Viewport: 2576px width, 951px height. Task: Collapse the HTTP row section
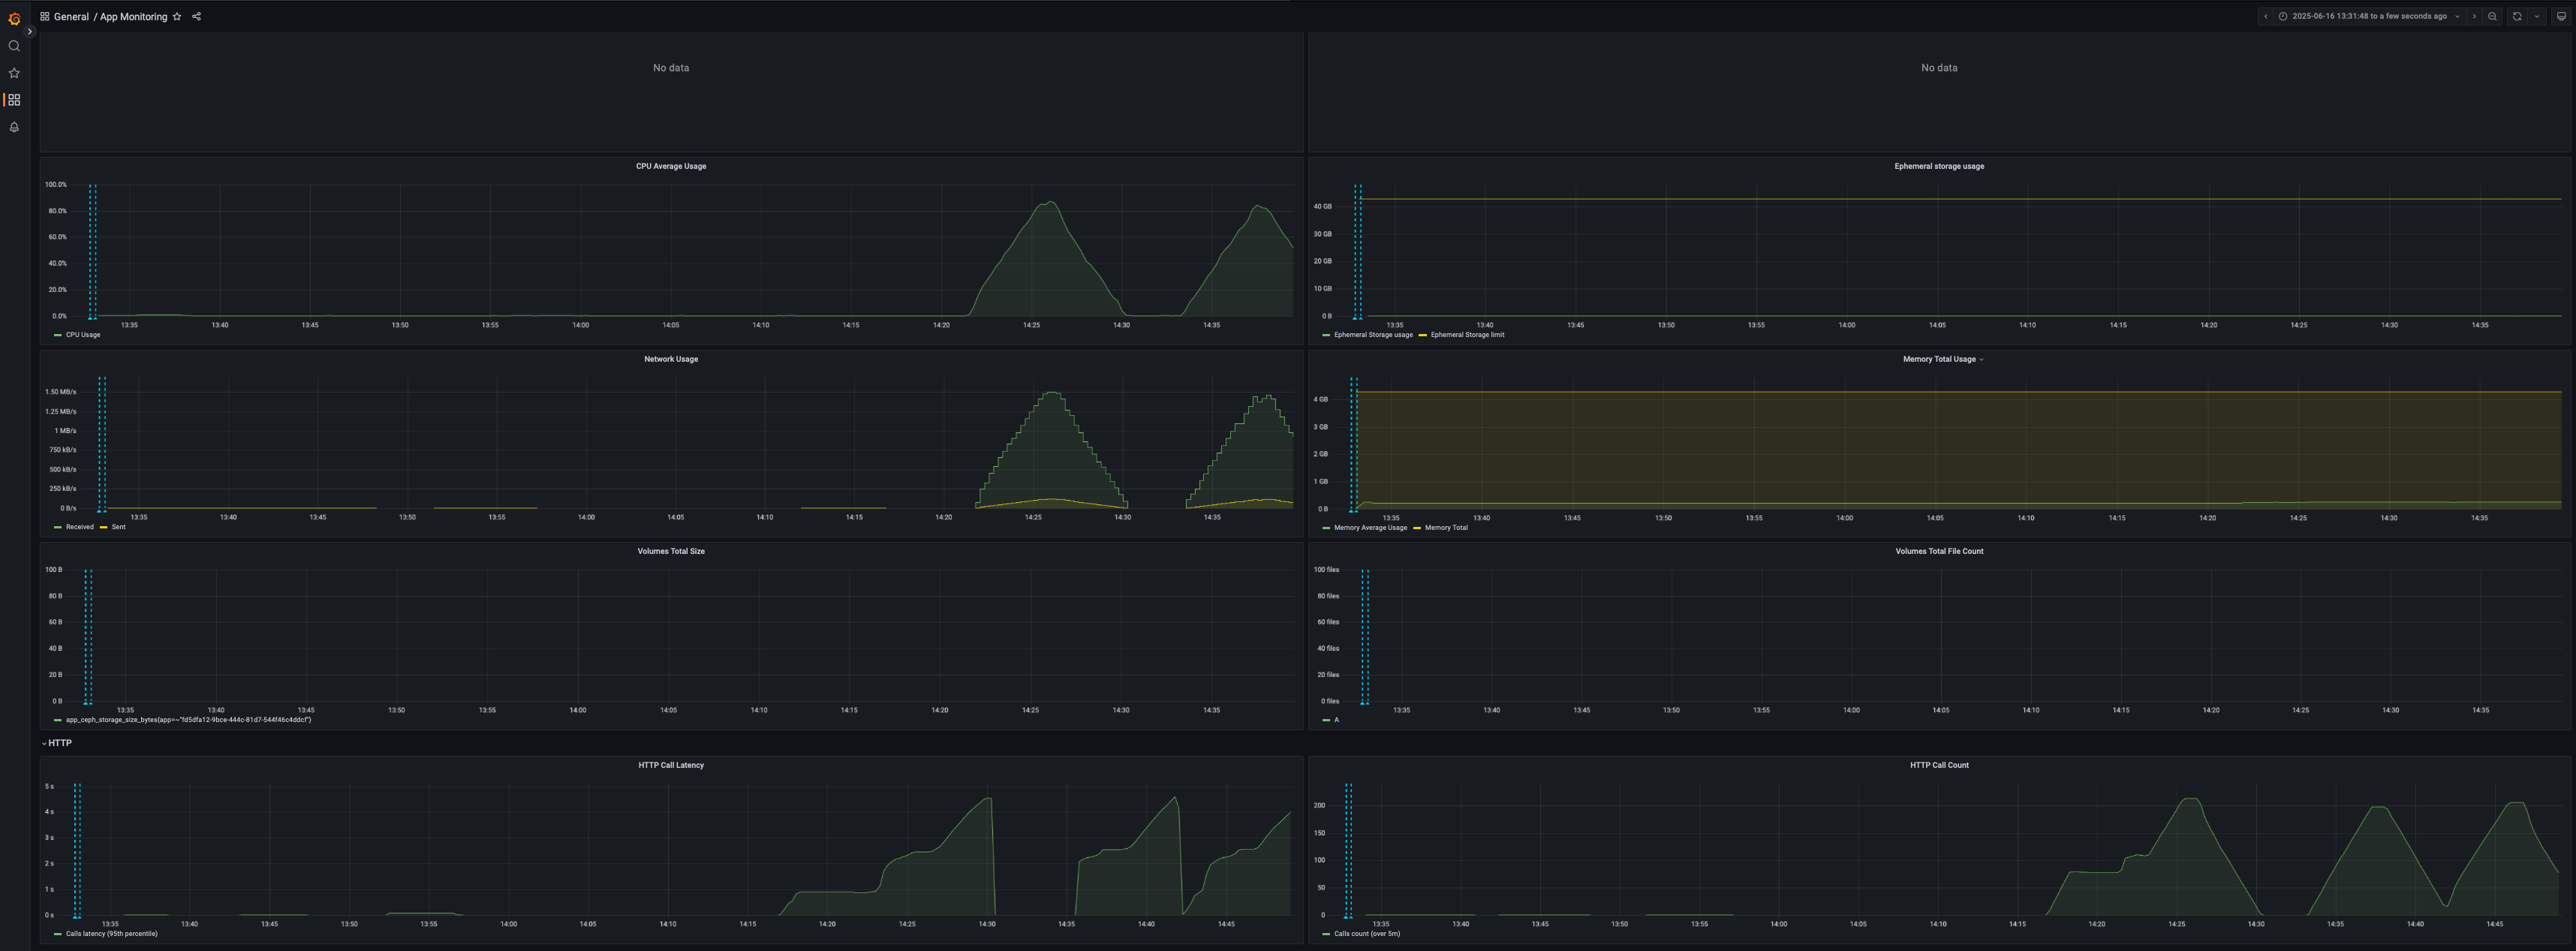pos(57,744)
